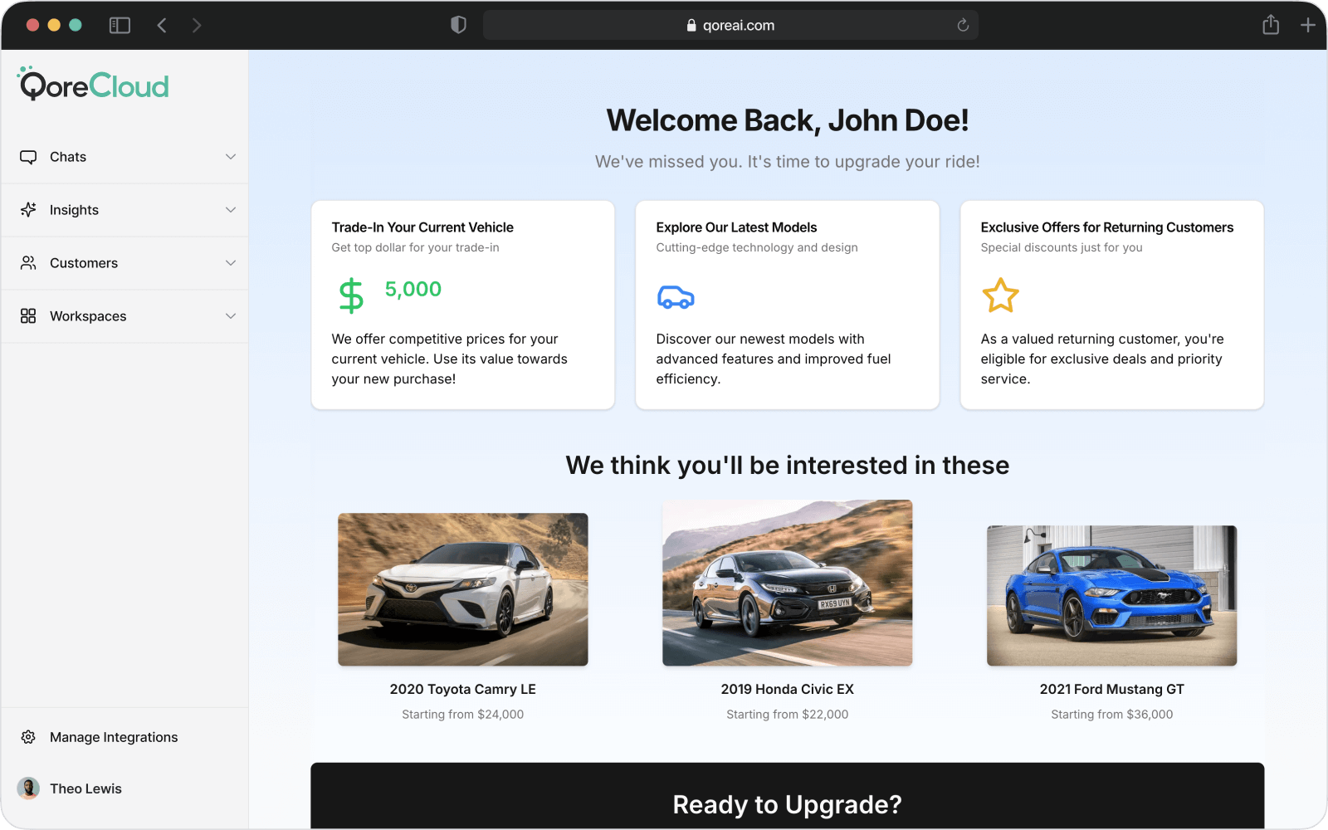This screenshot has width=1328, height=830.
Task: Click the qoreai.com address bar
Action: tap(730, 26)
